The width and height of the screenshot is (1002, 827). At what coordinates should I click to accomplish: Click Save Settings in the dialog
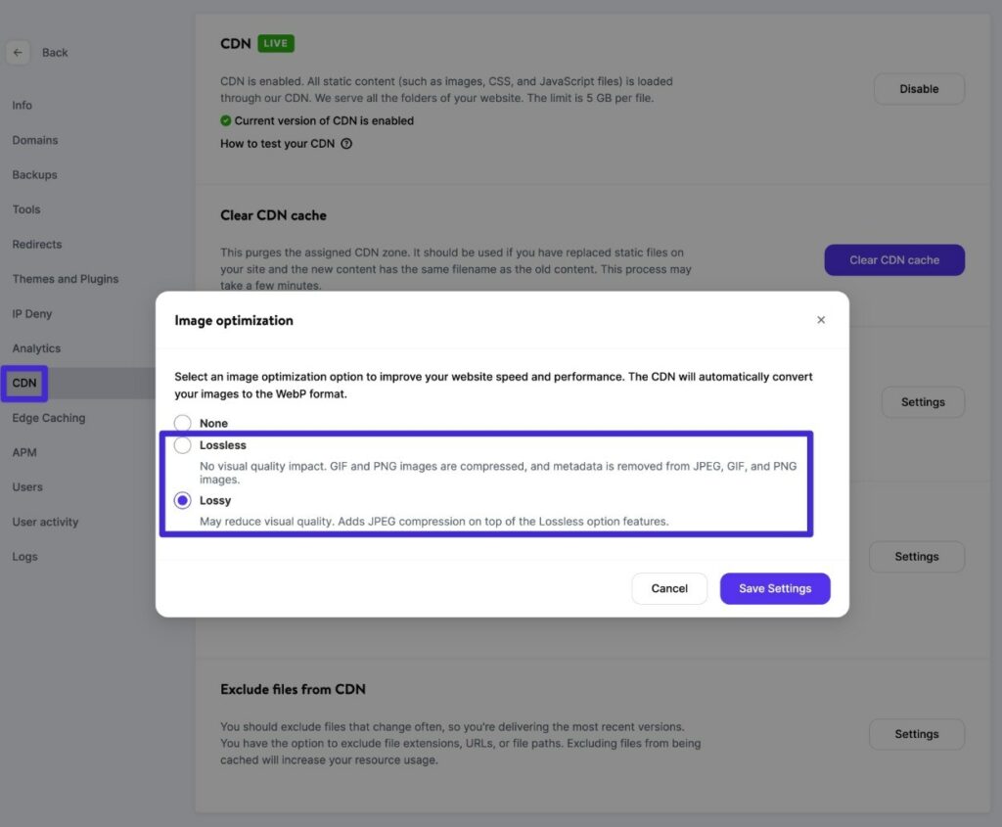pos(775,588)
